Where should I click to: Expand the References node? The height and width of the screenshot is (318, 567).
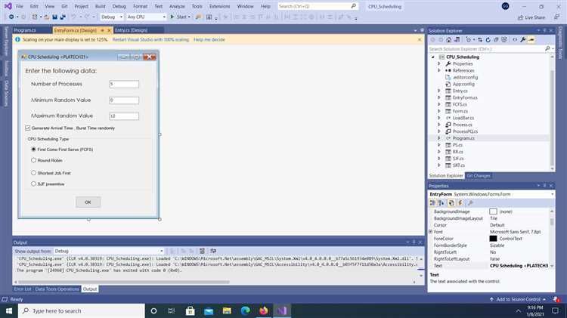pos(439,70)
